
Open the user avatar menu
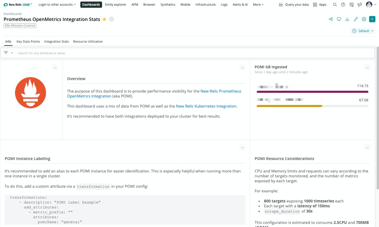369,4
